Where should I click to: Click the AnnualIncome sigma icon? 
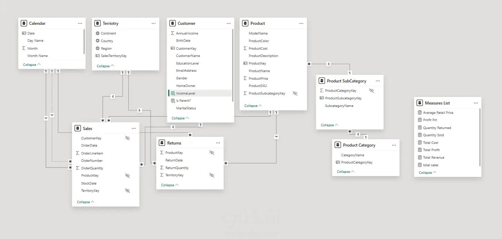(x=173, y=33)
